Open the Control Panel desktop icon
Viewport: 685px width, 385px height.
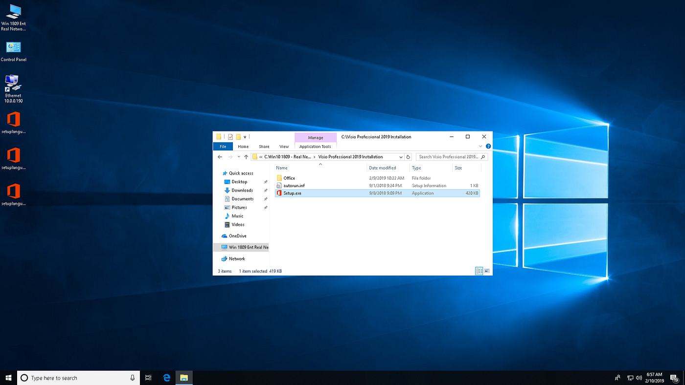coord(13,52)
